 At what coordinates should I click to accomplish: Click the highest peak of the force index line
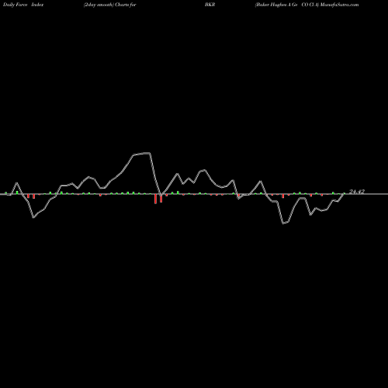pos(147,153)
